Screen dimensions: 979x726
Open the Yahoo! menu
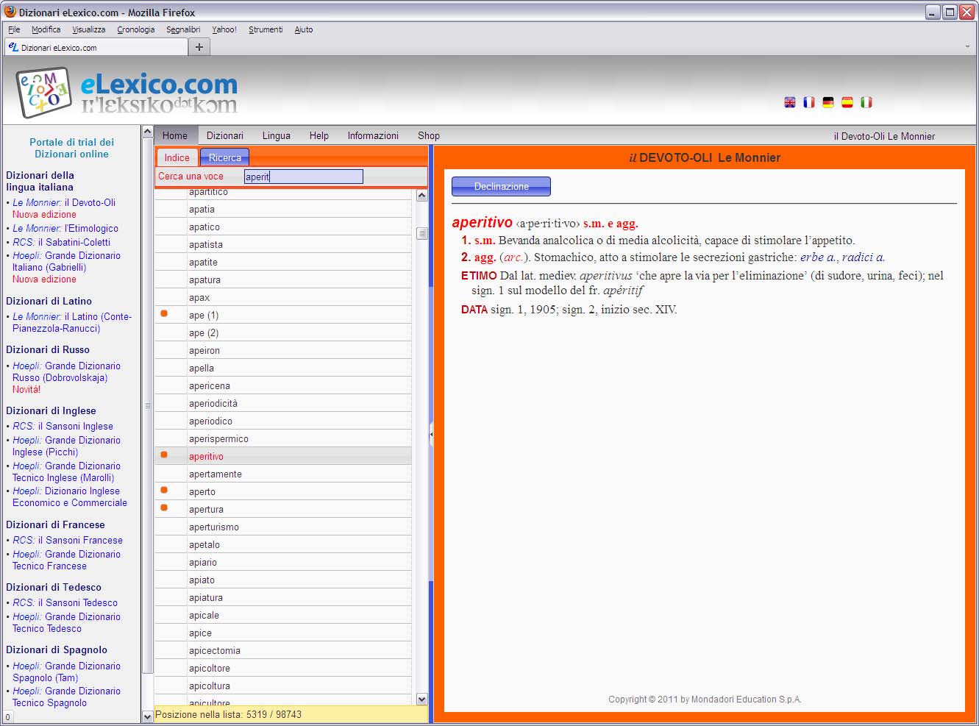click(x=224, y=29)
